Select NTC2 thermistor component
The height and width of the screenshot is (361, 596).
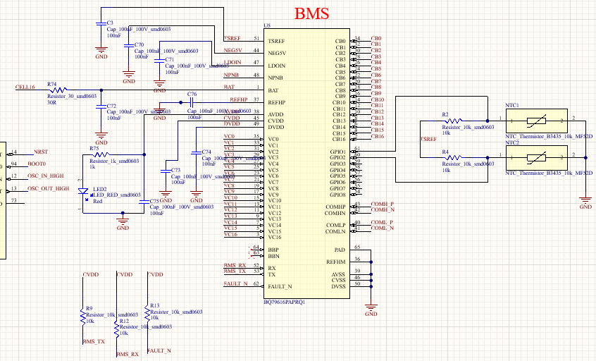click(536, 157)
